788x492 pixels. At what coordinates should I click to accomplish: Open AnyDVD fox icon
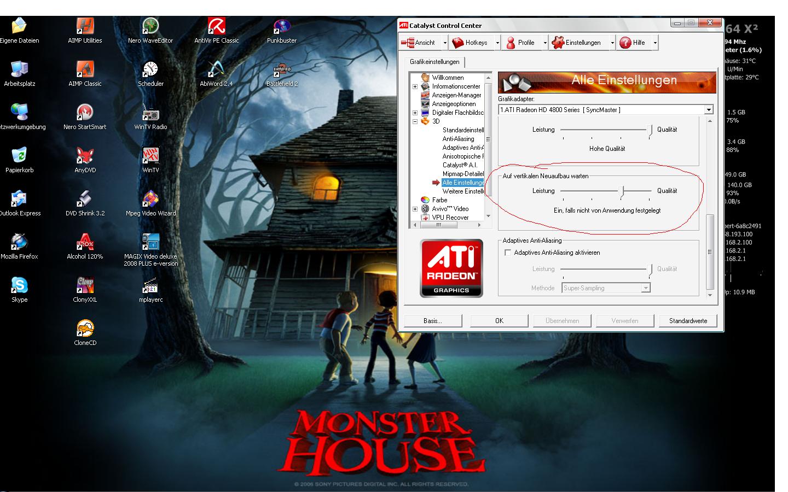(85, 155)
